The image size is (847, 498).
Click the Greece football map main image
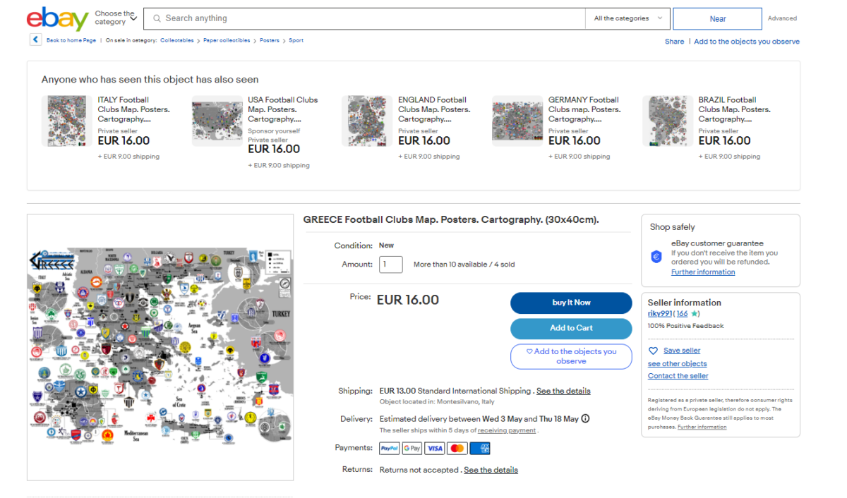pyautogui.click(x=160, y=347)
